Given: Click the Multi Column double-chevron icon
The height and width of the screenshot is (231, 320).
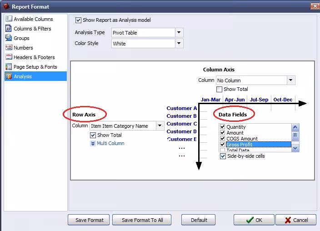Looking at the screenshot, I should click(93, 143).
